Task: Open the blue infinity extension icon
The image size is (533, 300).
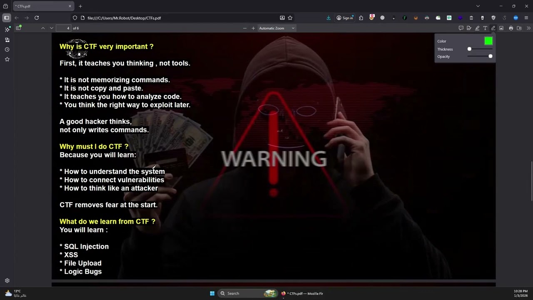Action: pos(516,18)
